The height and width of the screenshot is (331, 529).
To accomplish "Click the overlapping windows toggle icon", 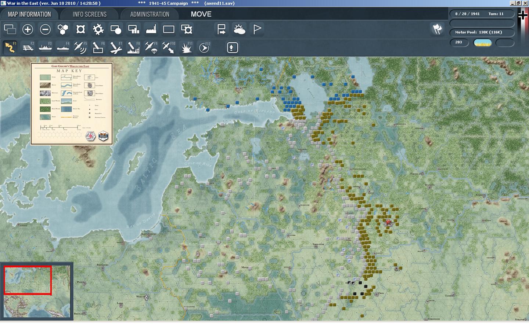I will pyautogui.click(x=10, y=29).
